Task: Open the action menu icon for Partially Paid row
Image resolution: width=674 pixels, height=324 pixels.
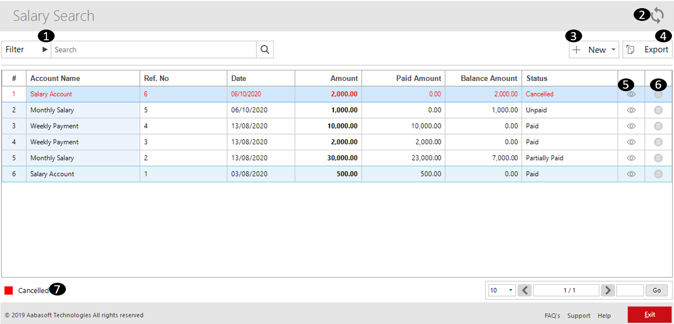Action: (x=658, y=158)
